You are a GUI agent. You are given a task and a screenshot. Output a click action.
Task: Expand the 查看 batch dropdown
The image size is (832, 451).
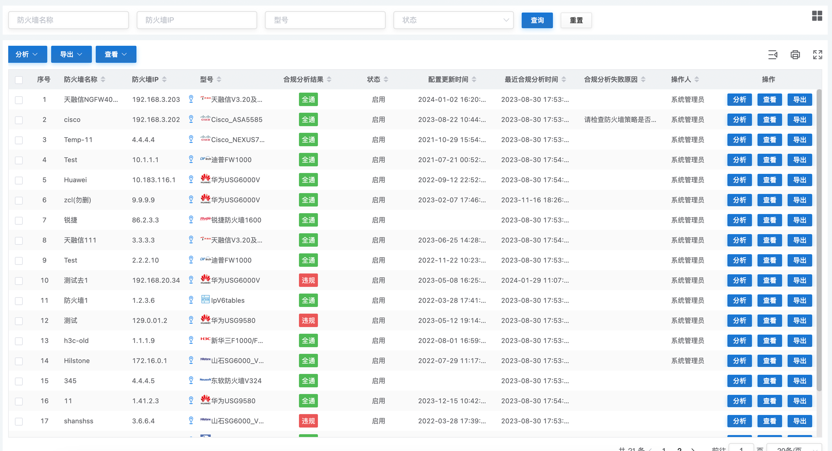coord(116,54)
